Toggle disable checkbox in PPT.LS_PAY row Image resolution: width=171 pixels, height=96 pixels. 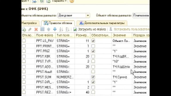(x=24, y=41)
